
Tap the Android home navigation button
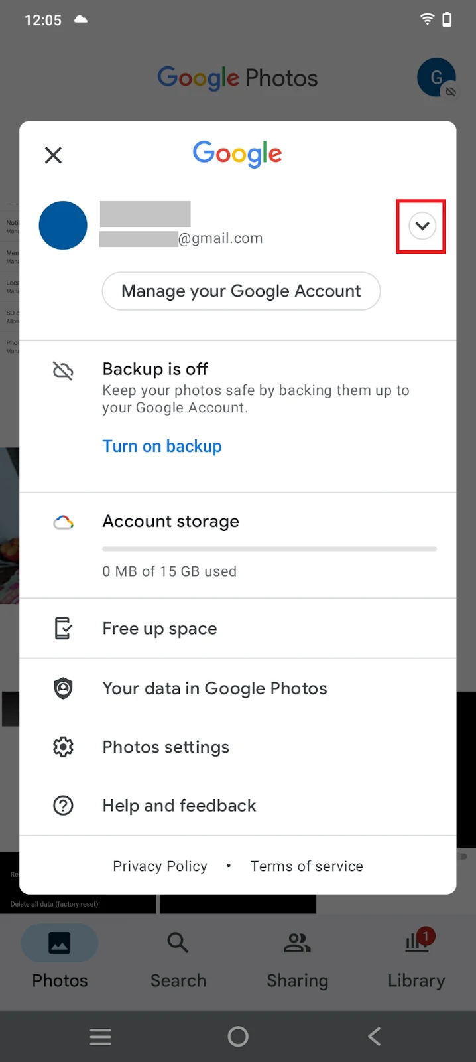click(238, 1036)
